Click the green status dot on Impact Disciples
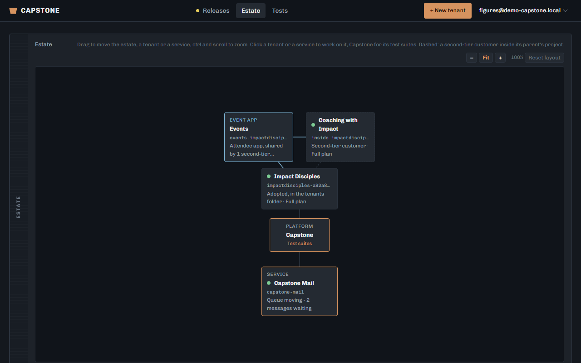 click(269, 177)
